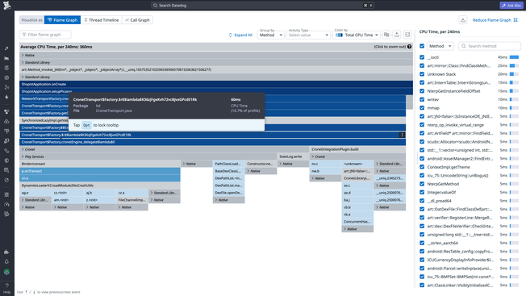
Task: Open the Activity Type dropdown
Action: [x=308, y=35]
